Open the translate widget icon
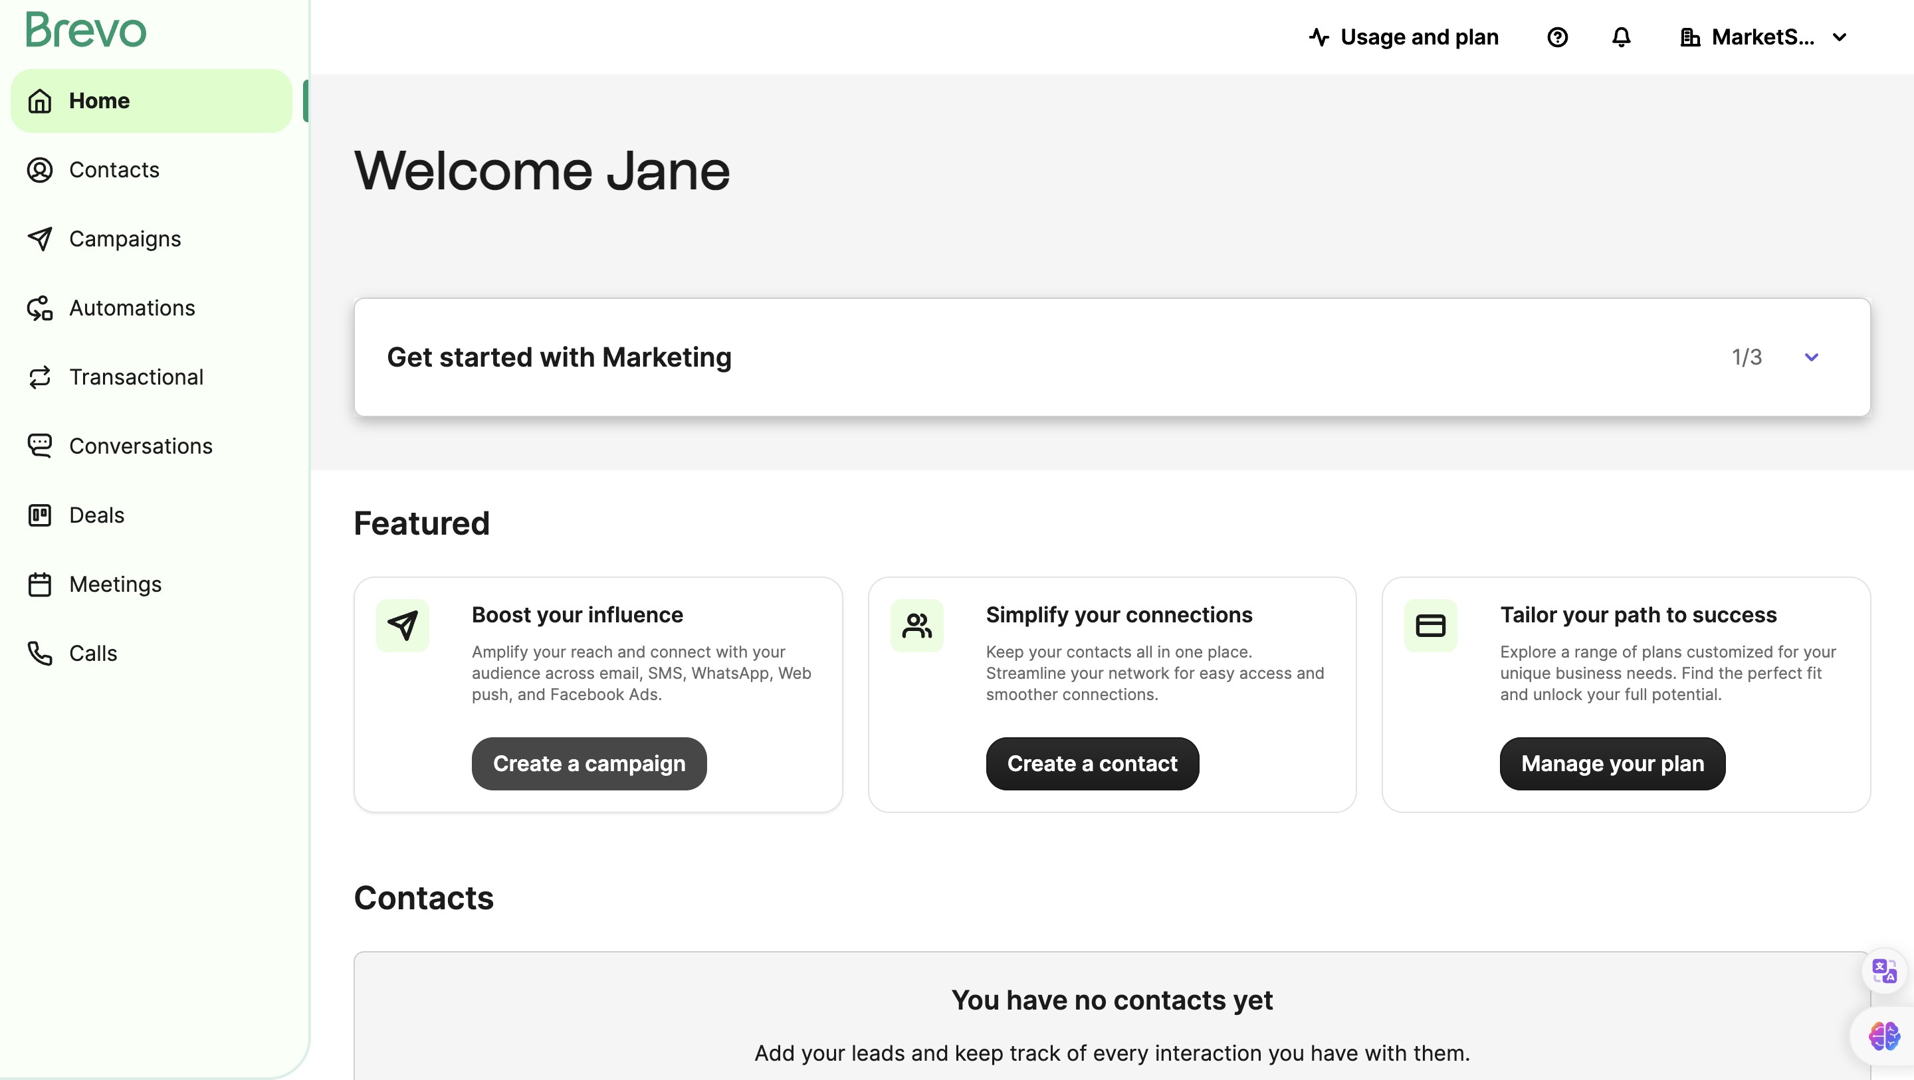This screenshot has width=1914, height=1080. click(x=1884, y=971)
